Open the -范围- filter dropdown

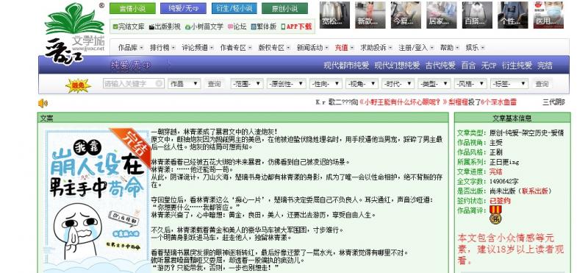tap(247, 84)
